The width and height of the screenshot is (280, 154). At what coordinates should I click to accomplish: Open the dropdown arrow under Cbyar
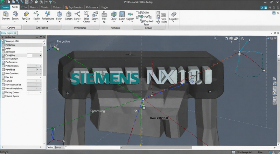click(x=114, y=21)
